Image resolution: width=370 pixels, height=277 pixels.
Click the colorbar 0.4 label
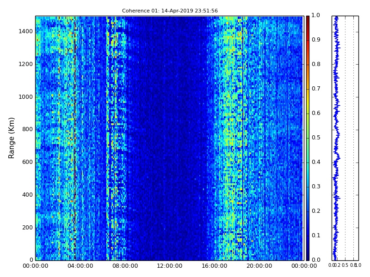pyautogui.click(x=316, y=163)
